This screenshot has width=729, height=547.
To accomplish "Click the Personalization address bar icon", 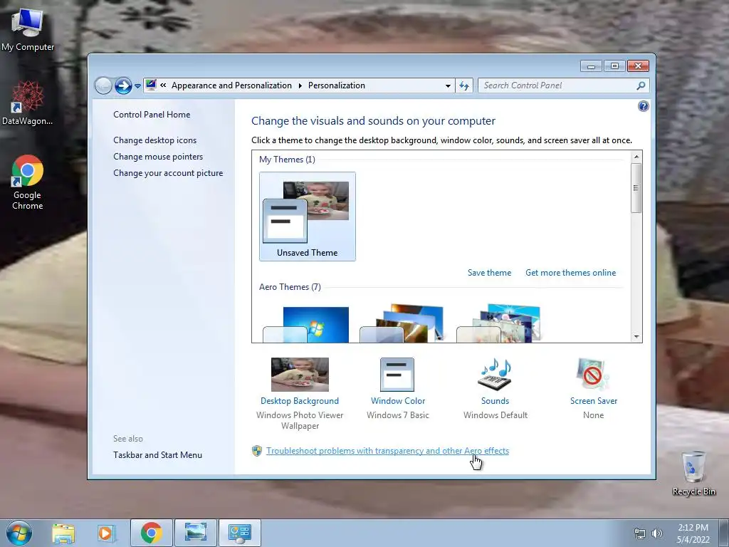I will point(151,85).
